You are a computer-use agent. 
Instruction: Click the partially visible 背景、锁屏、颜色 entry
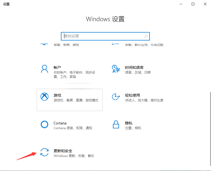tap(66, 45)
